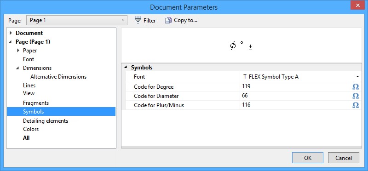Open symbol picker for Code for Diameter

356,96
